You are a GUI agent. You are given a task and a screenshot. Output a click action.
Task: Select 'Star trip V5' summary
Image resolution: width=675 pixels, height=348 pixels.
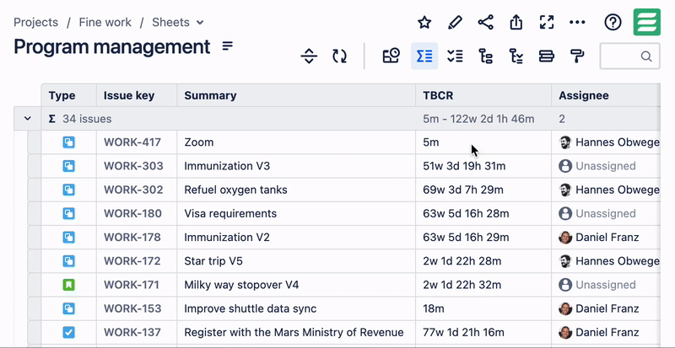296,261
